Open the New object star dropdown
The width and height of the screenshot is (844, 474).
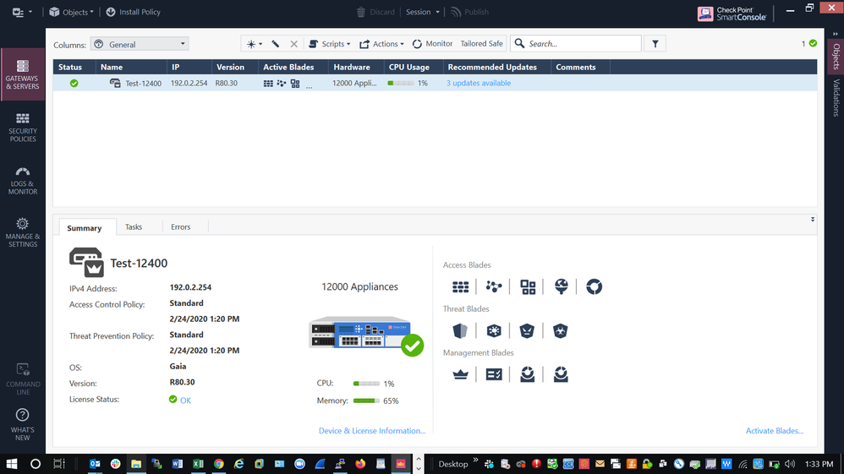click(x=254, y=44)
